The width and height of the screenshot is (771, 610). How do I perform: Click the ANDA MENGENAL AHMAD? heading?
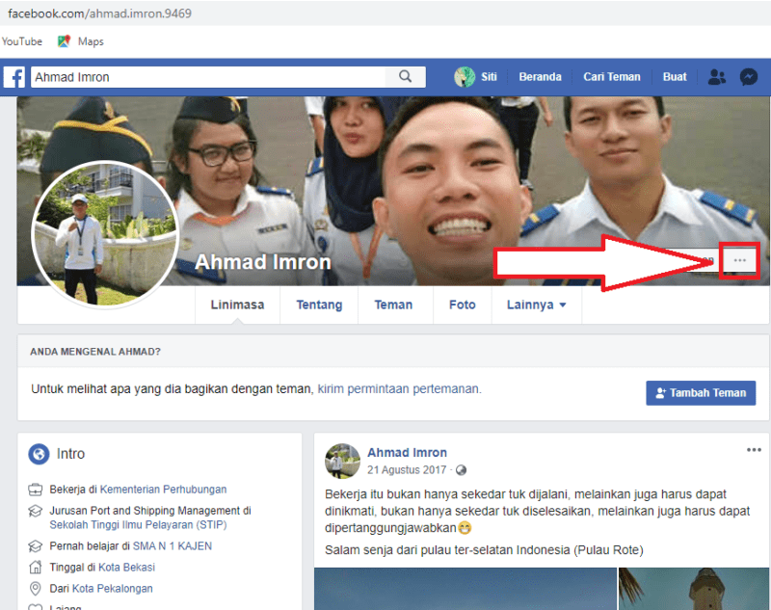pyautogui.click(x=95, y=352)
